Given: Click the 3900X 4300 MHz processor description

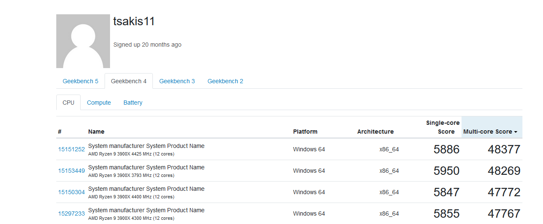Looking at the screenshot, I should point(131,218).
